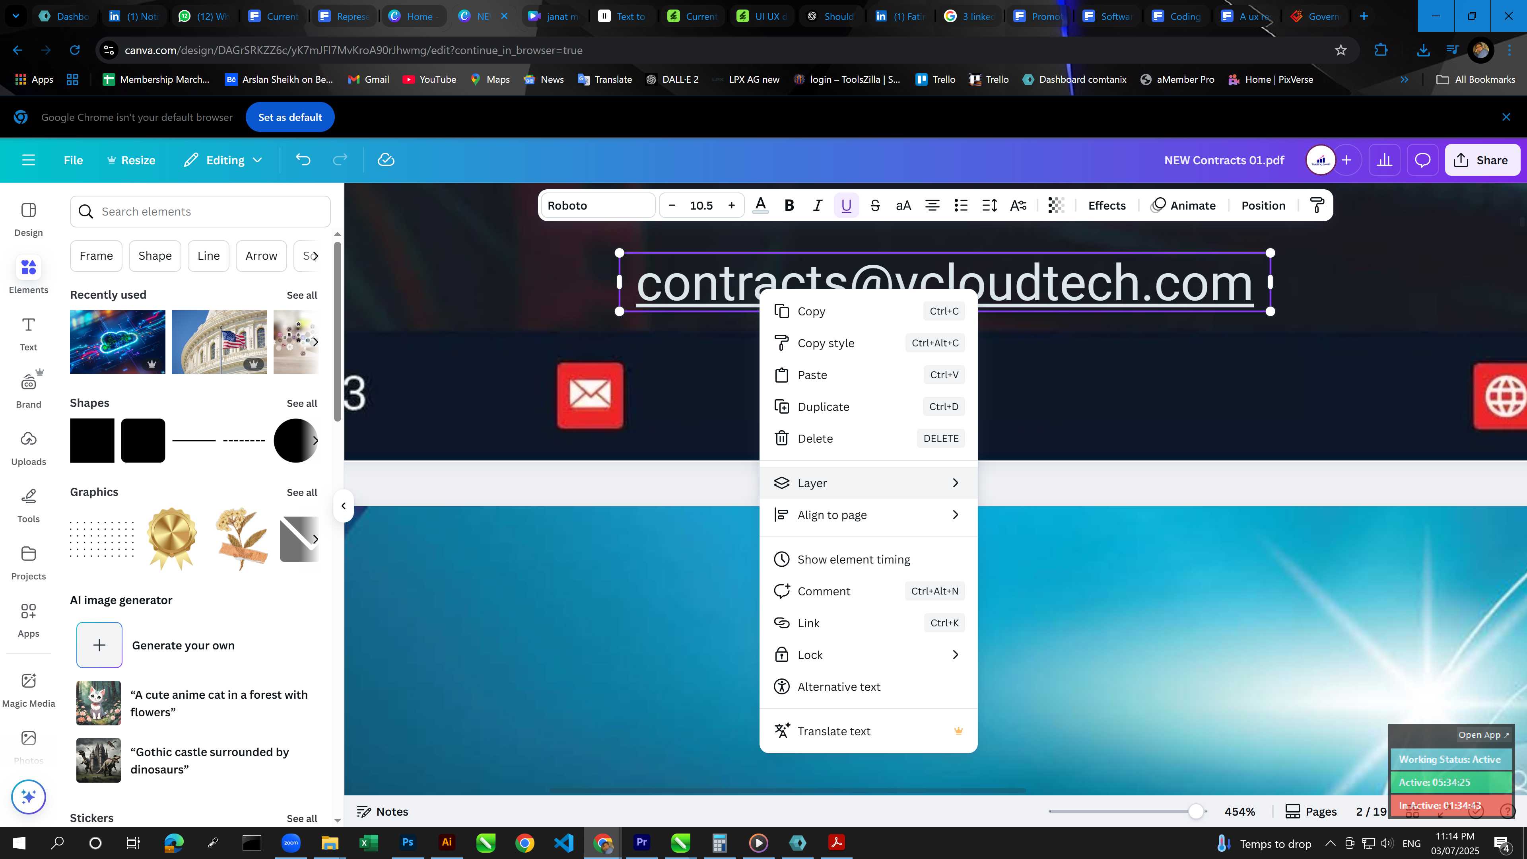
Task: Click the copy style paint roller icon
Action: (x=1317, y=206)
